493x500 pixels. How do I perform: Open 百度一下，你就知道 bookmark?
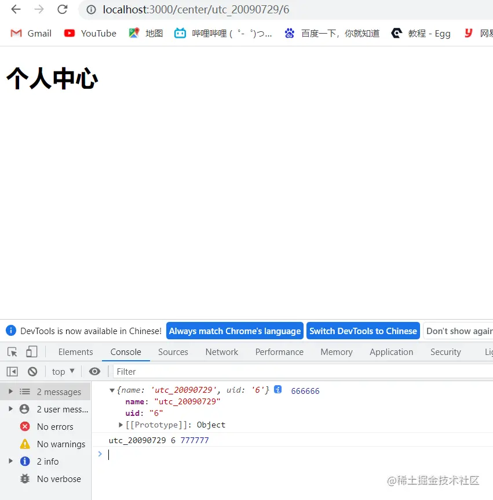332,33
